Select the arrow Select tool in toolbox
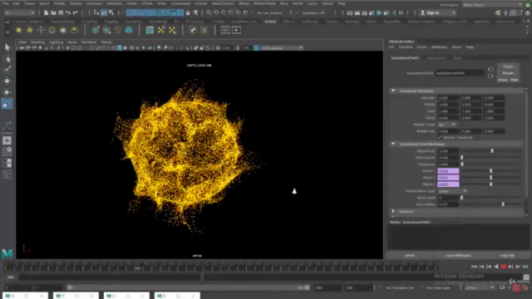 coord(7,47)
